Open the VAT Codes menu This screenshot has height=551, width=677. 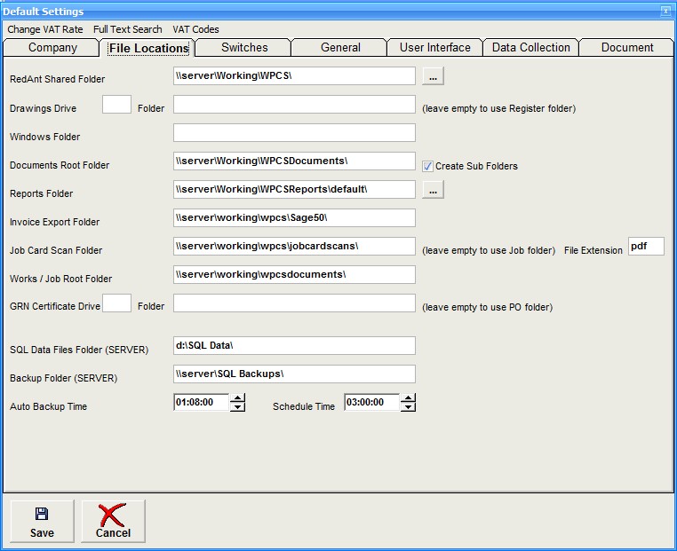[196, 29]
